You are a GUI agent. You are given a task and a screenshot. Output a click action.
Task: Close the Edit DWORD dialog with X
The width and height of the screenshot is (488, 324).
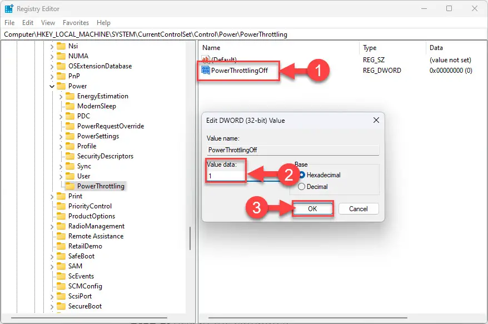(376, 120)
